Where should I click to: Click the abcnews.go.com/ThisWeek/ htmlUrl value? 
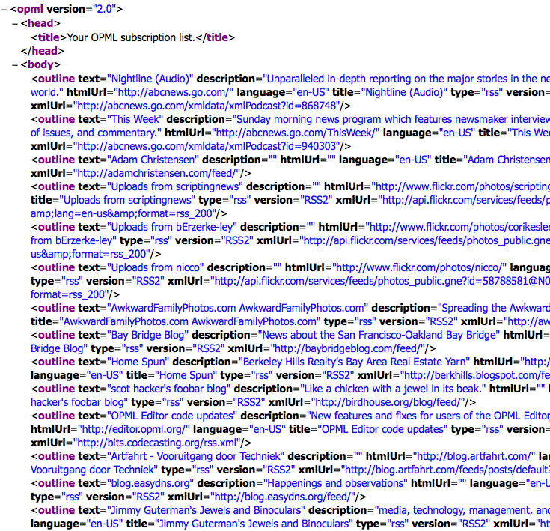pos(288,133)
